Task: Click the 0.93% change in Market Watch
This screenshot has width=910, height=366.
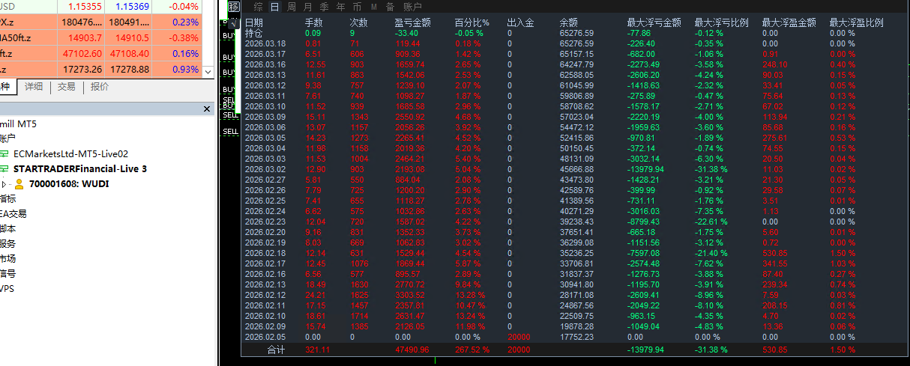Action: [x=185, y=69]
